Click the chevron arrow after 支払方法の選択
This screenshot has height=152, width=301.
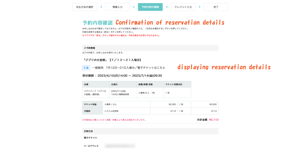point(101,7)
